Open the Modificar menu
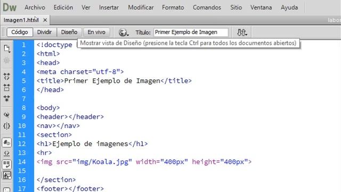Viewport: 341px width, 192px height. 141,7
